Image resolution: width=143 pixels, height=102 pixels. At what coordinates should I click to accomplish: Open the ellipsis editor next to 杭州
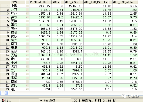pos(27,40)
